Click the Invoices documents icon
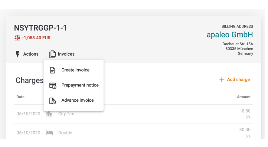This screenshot has height=147, width=268. click(x=52, y=54)
